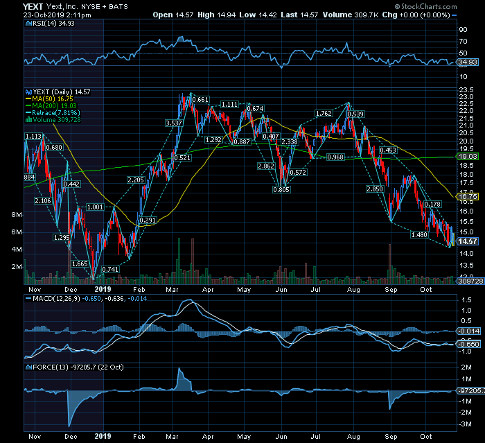Screen dimensions: 485x443
Task: Click the MACD(12,26,9) legend line marker
Action: tap(29, 299)
